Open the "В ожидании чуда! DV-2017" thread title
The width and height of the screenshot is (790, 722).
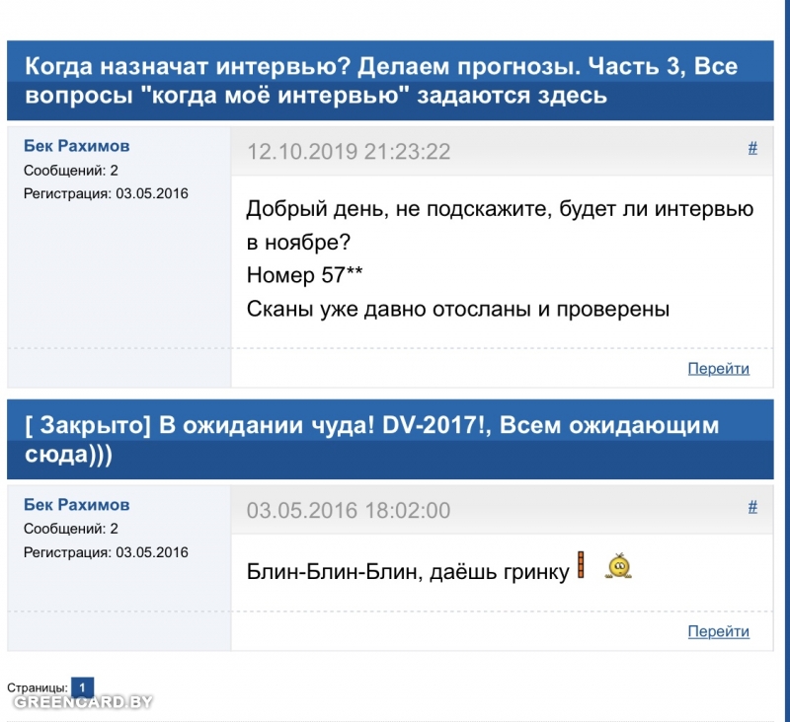(x=372, y=439)
